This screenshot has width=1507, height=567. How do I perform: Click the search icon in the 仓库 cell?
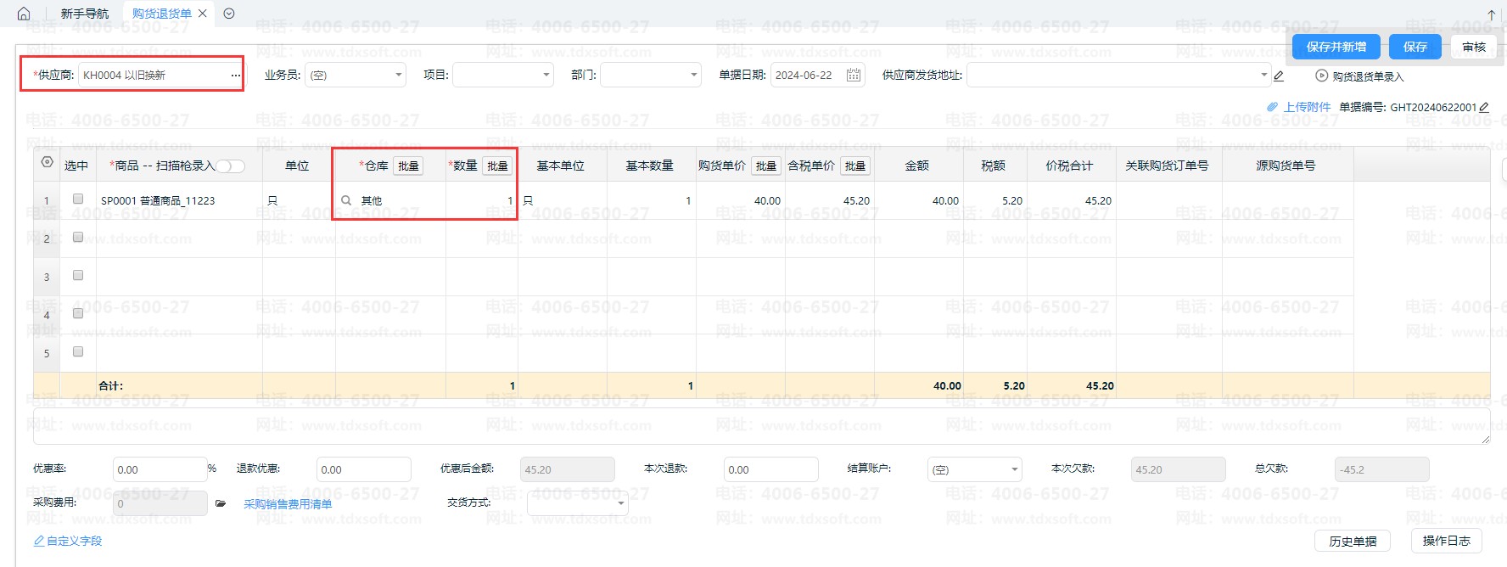(x=346, y=201)
